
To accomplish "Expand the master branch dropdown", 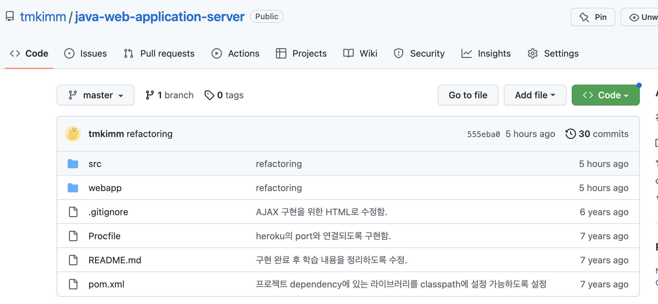I will tap(95, 95).
